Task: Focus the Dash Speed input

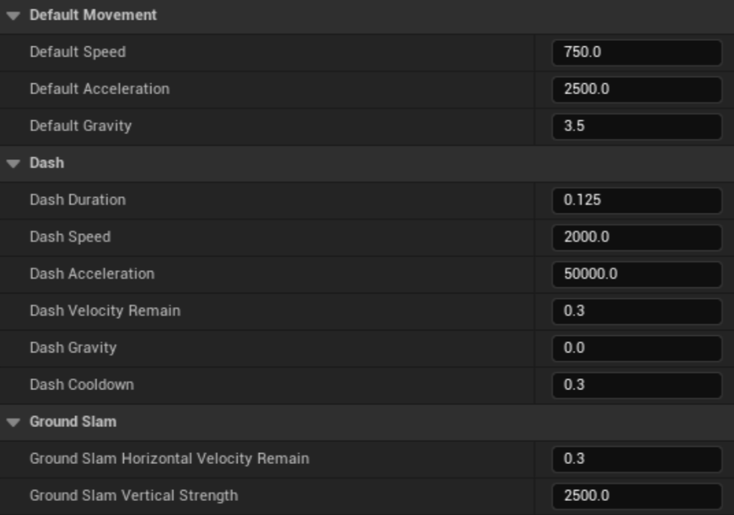Action: point(636,237)
